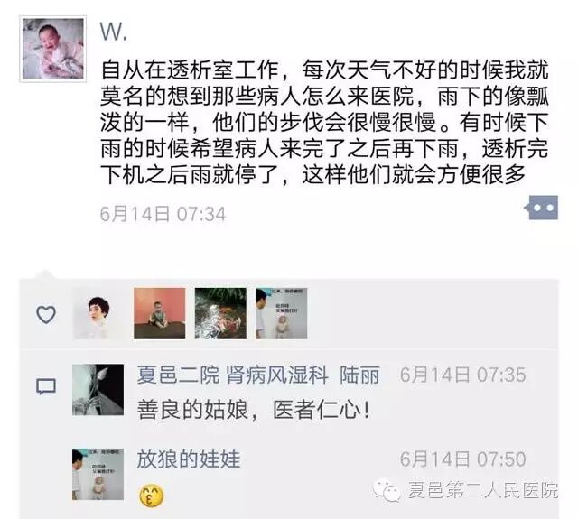Open the short-haired woman liker avatar
The height and width of the screenshot is (519, 578).
pyautogui.click(x=98, y=313)
